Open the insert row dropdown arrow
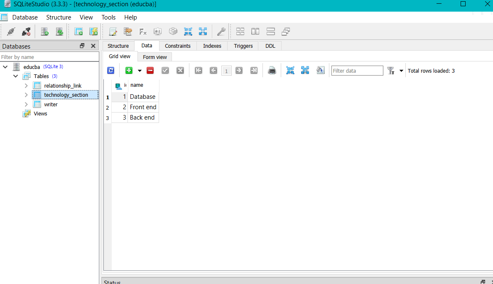The height and width of the screenshot is (284, 493). 140,71
